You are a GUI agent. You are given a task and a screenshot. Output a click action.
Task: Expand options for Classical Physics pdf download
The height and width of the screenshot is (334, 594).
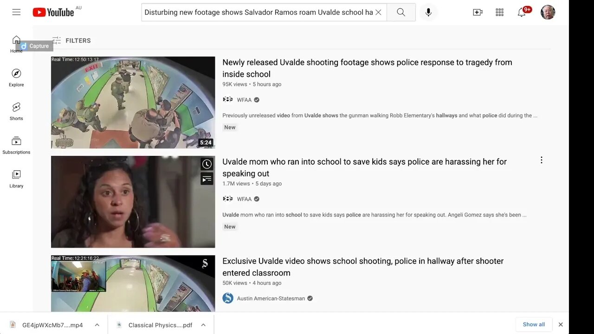pos(203,325)
